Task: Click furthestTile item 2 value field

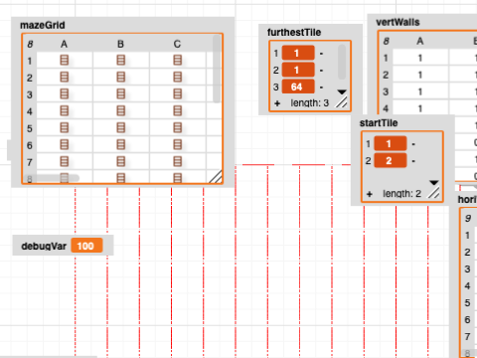Action: (298, 70)
